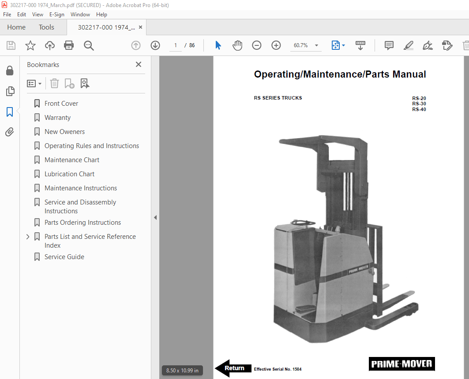Click the Print file icon
Image resolution: width=469 pixels, height=379 pixels.
tap(69, 45)
